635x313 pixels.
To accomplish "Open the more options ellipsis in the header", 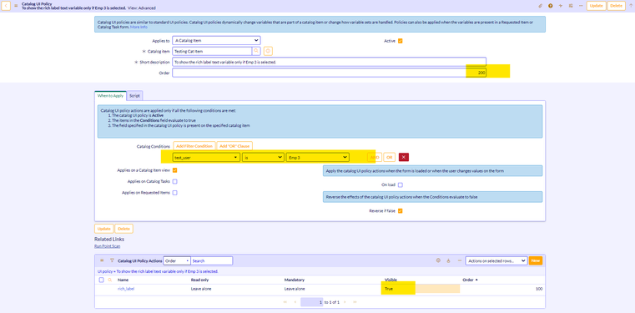I will tap(581, 6).
